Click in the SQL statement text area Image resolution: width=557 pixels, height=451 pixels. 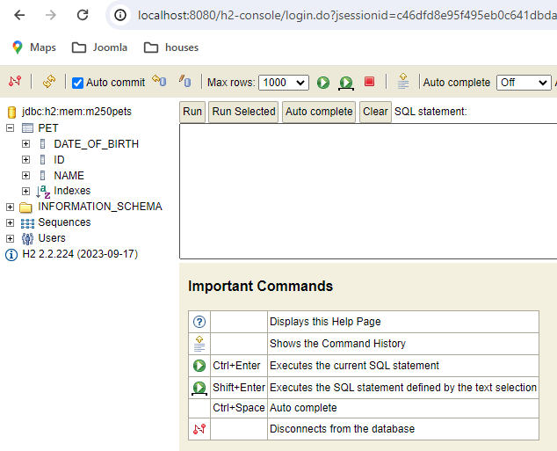point(367,191)
